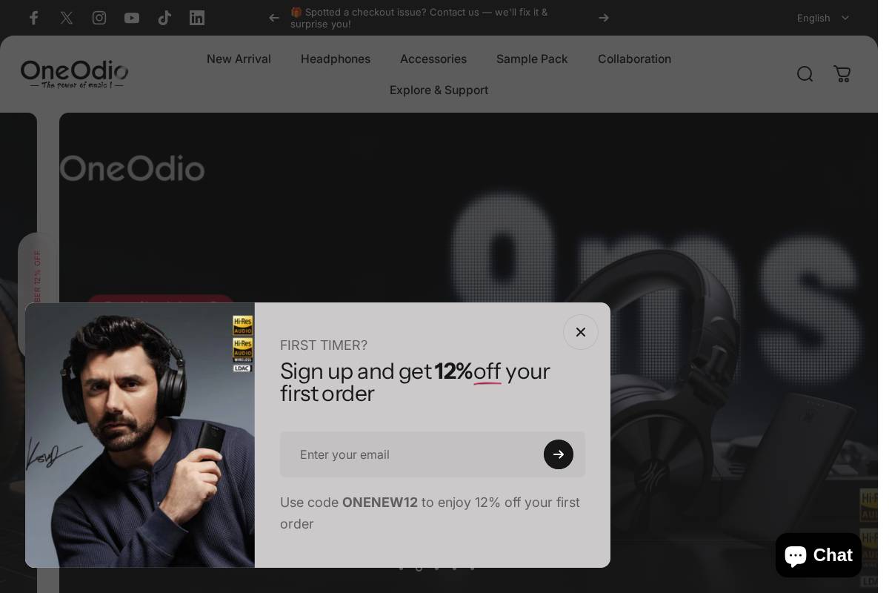Viewport: 889px width, 593px height.
Task: Submit email with the arrow button
Action: point(559,454)
